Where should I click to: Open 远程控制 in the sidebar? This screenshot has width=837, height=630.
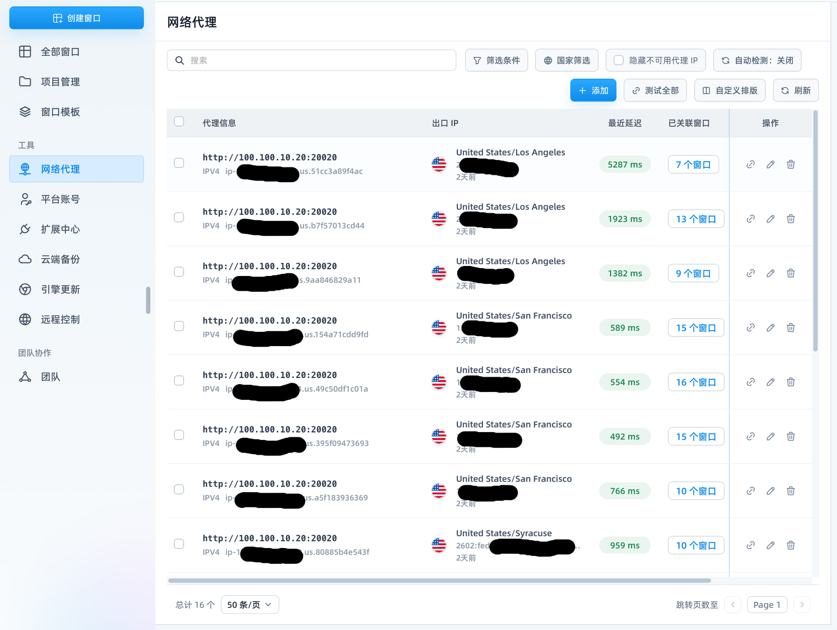point(76,320)
